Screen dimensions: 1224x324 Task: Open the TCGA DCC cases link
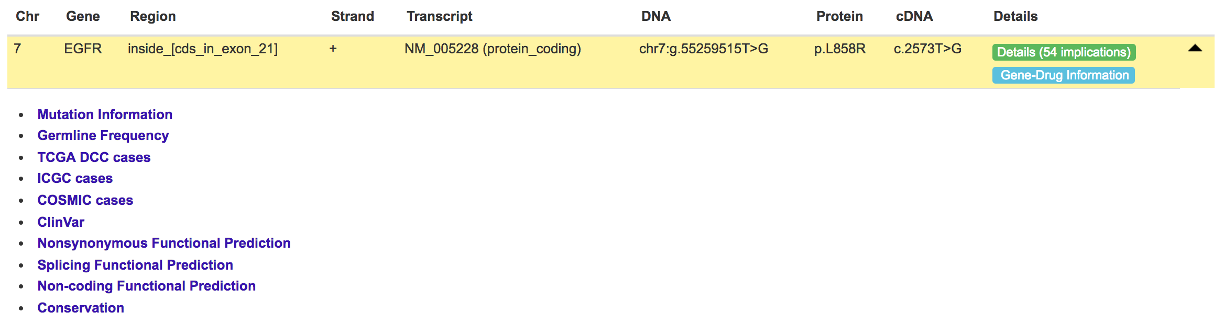[94, 157]
